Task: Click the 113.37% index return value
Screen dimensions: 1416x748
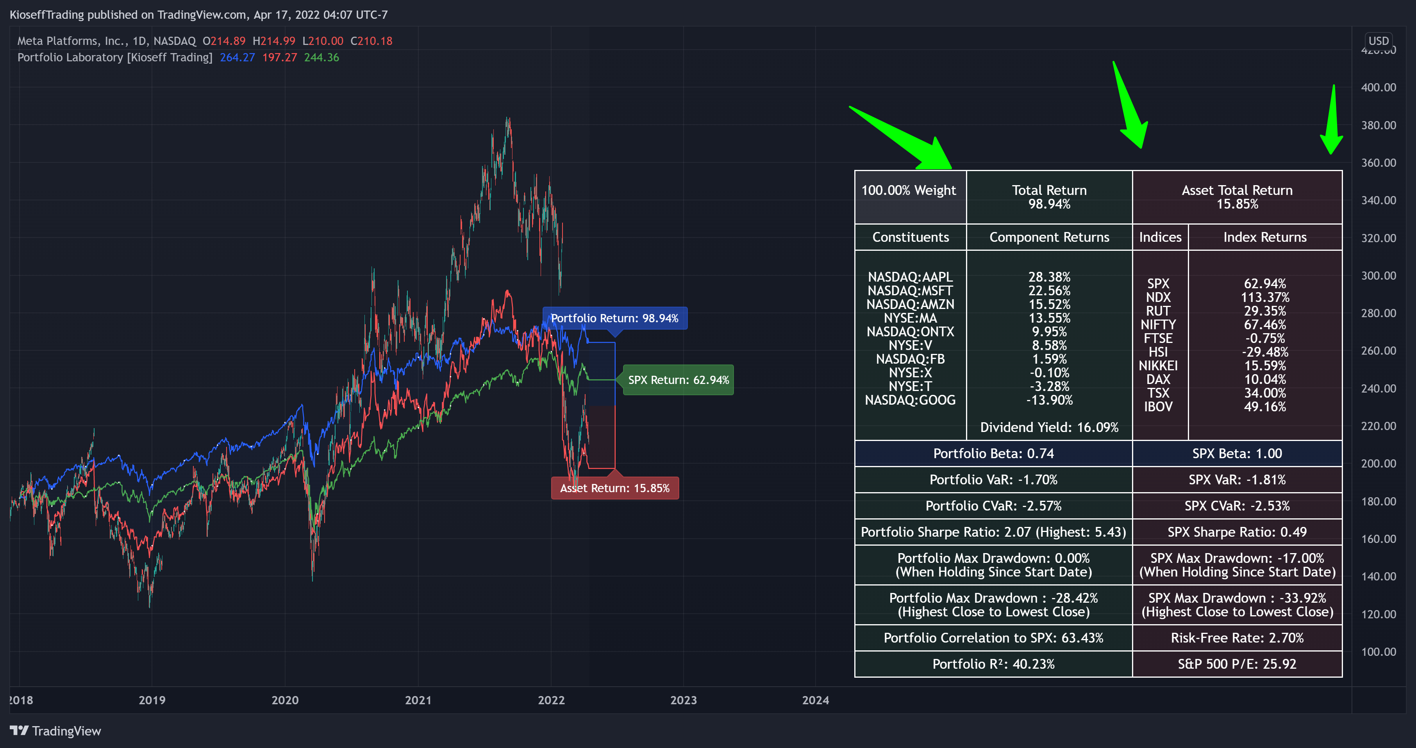Action: click(1265, 297)
